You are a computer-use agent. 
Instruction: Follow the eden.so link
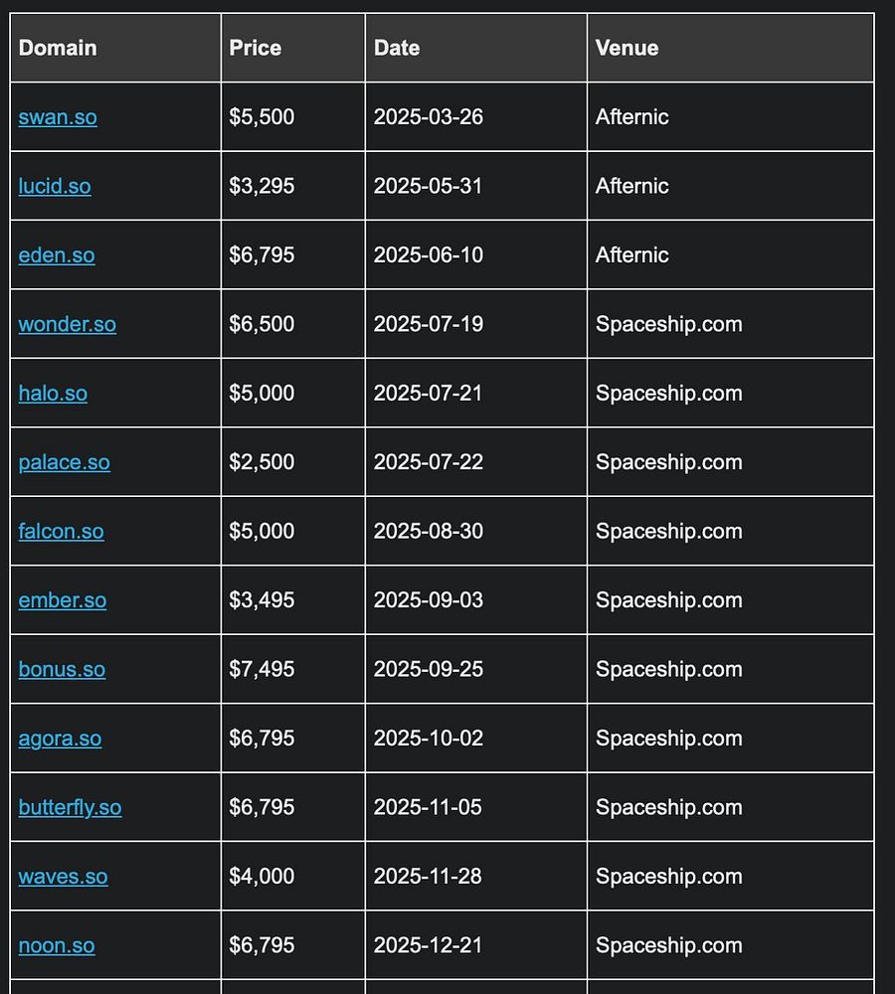point(57,255)
